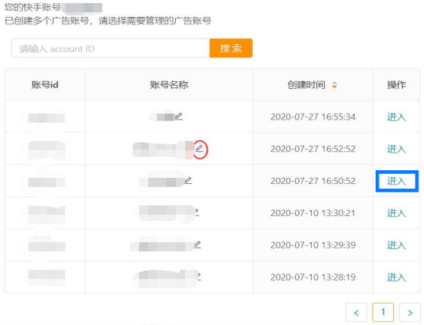
Task: Edit name of account created 16:55:34
Action: click(179, 117)
